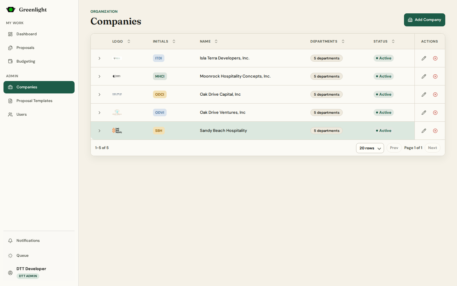
Task: Click the Sandy Beach Hospitality logo thumbnail
Action: coord(117,131)
